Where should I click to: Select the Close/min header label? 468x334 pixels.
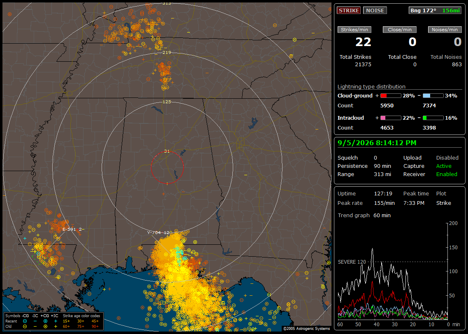(x=400, y=30)
